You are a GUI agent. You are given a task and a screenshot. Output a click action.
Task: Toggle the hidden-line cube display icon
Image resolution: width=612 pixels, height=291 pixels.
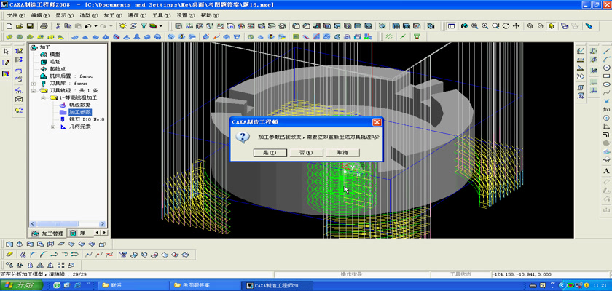pyautogui.click(x=540, y=26)
